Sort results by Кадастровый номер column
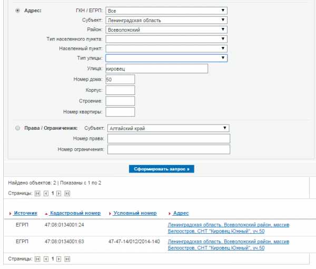Screen dimensions: 316x269 [x=75, y=213]
